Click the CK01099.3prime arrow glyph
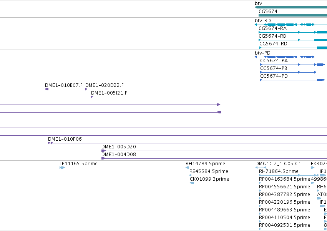The image size is (327, 231). (x=192, y=183)
